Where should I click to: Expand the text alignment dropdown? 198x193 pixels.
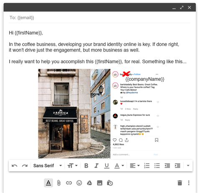coord(135,165)
